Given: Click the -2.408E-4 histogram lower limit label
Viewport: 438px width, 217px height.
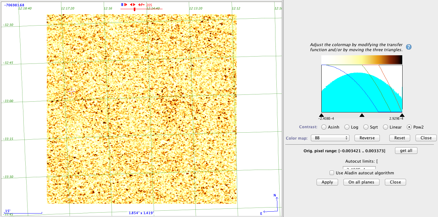Looking at the screenshot, I should pyautogui.click(x=326, y=119).
